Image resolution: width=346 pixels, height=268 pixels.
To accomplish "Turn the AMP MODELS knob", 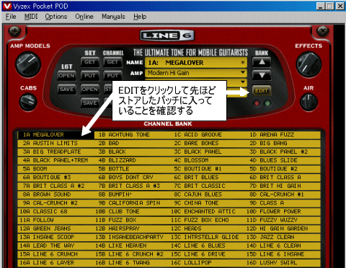I will point(28,64).
